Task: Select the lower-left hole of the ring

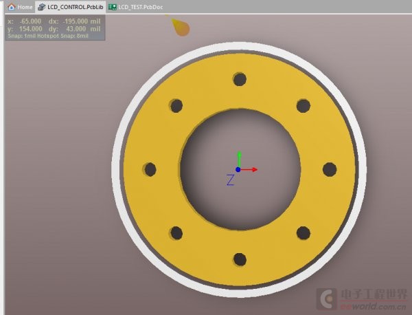Action: pyautogui.click(x=176, y=233)
